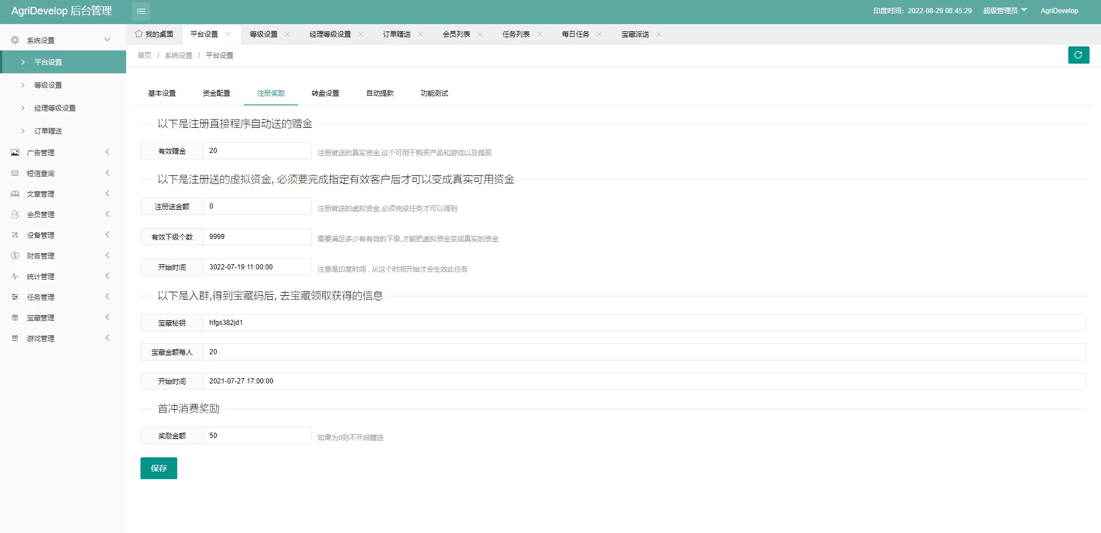Open the 资金配置 settings tab
The image size is (1101, 533).
coord(216,93)
